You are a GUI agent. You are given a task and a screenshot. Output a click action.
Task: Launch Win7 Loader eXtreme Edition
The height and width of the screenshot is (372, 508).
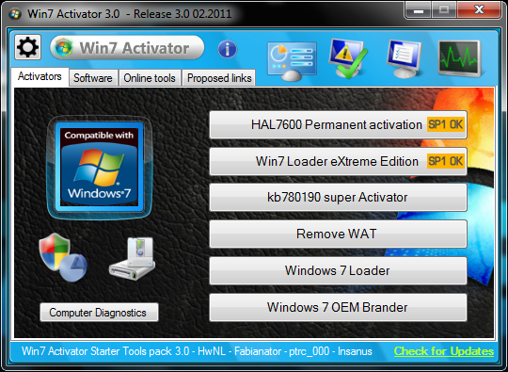click(x=339, y=161)
